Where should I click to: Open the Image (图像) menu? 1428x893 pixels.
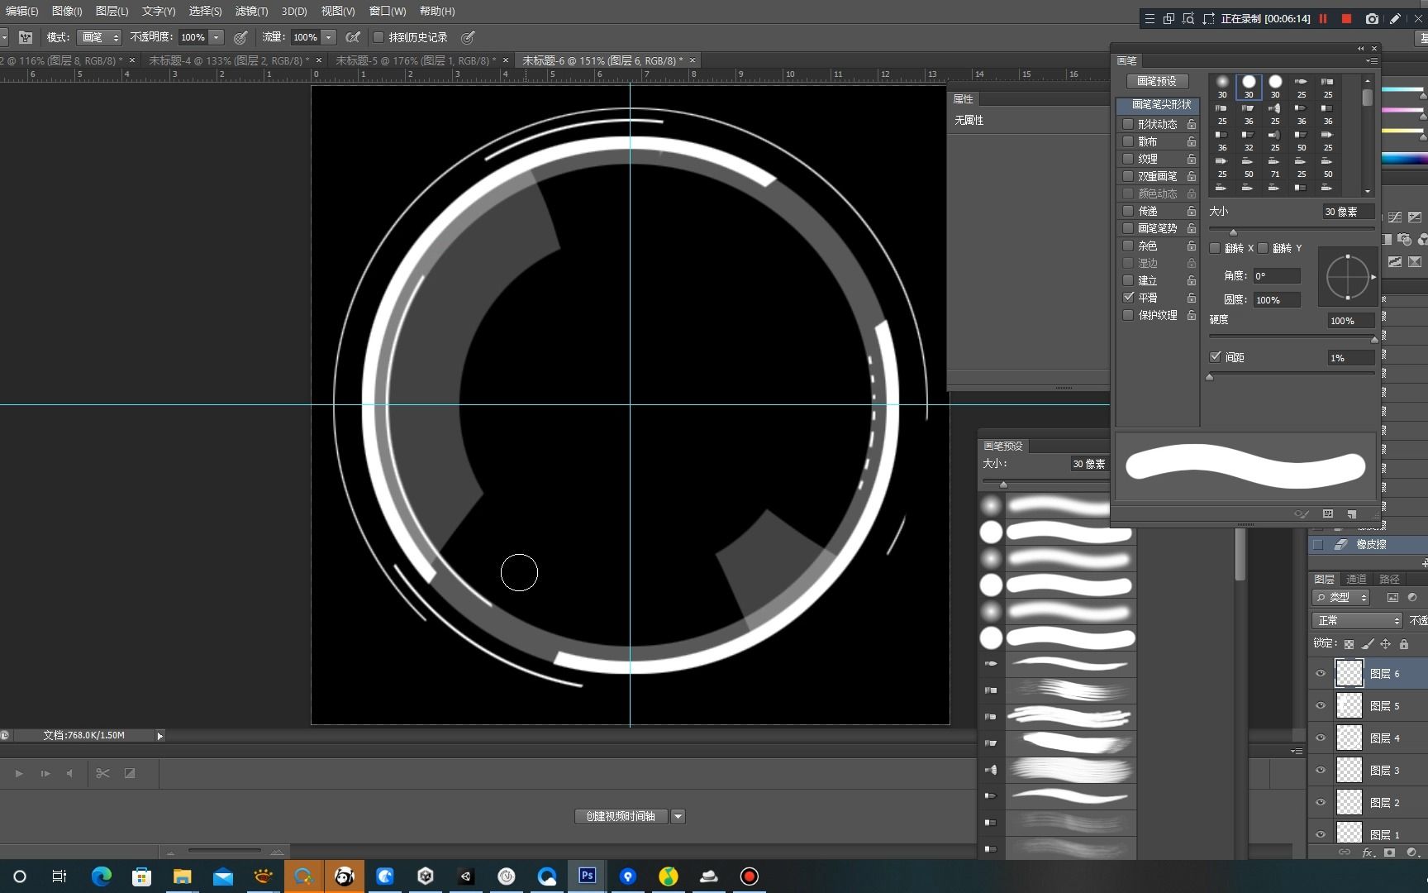coord(67,11)
